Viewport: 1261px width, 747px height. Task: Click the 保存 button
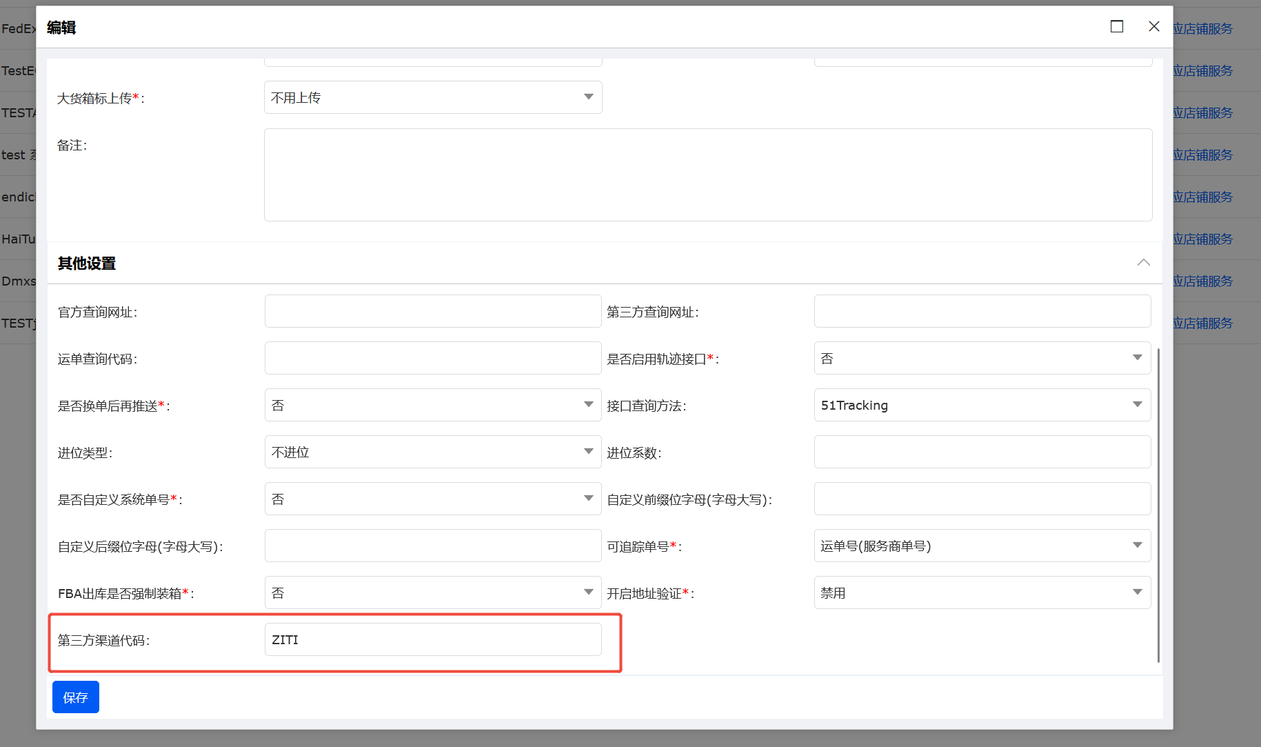coord(76,697)
